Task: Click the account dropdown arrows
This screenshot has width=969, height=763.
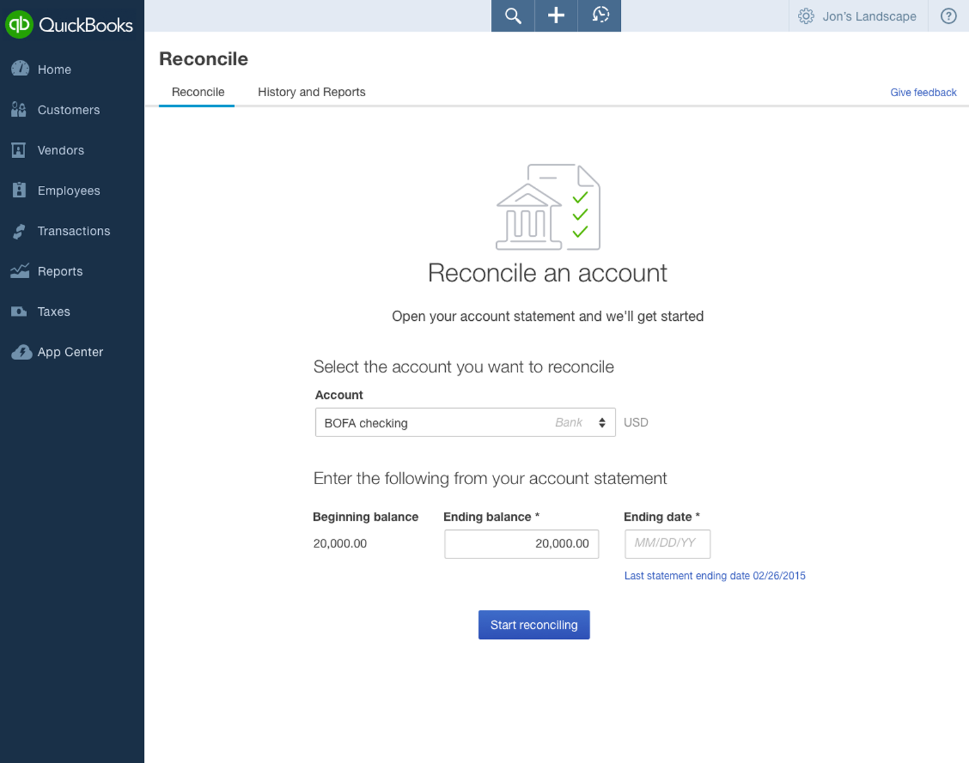Action: click(602, 422)
